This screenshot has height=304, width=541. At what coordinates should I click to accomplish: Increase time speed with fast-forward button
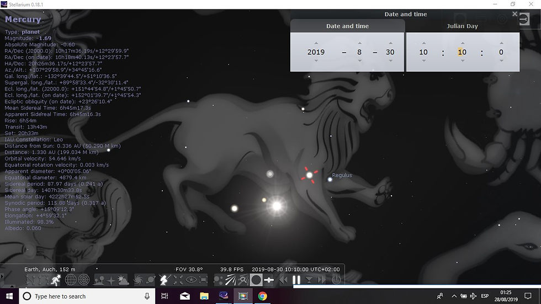[x=321, y=280]
